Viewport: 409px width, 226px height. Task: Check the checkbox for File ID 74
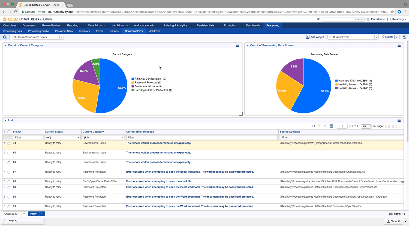9,143
